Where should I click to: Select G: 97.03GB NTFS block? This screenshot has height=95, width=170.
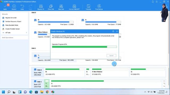(148, 72)
